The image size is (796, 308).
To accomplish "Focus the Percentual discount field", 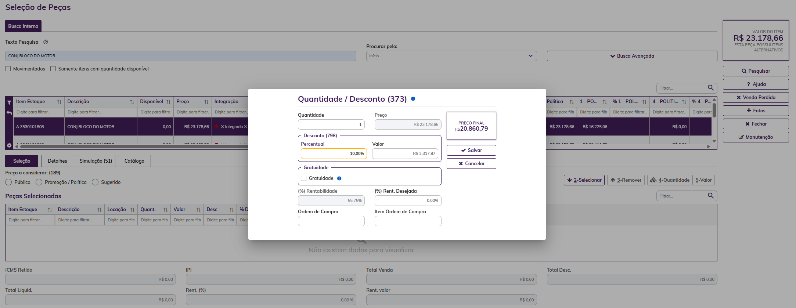I will pyautogui.click(x=334, y=153).
